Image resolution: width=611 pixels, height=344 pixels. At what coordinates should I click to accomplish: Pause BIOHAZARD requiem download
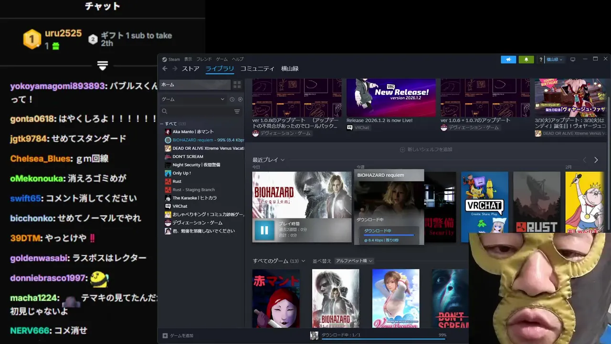pos(264,230)
